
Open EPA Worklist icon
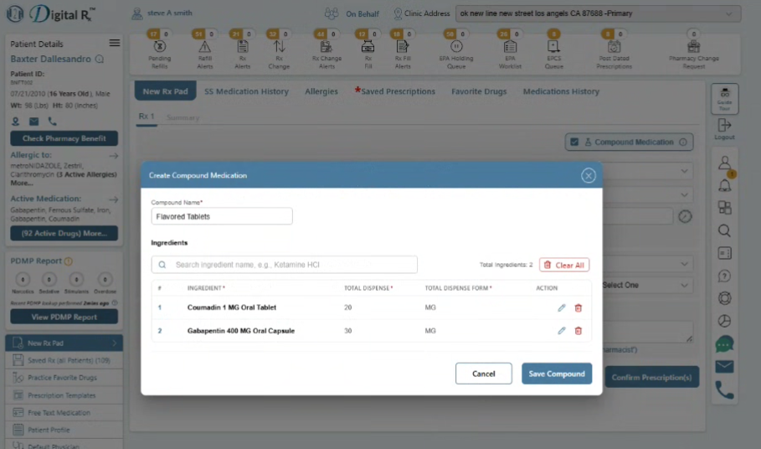tap(510, 47)
